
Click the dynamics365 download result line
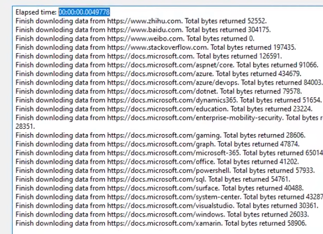pyautogui.click(x=169, y=100)
